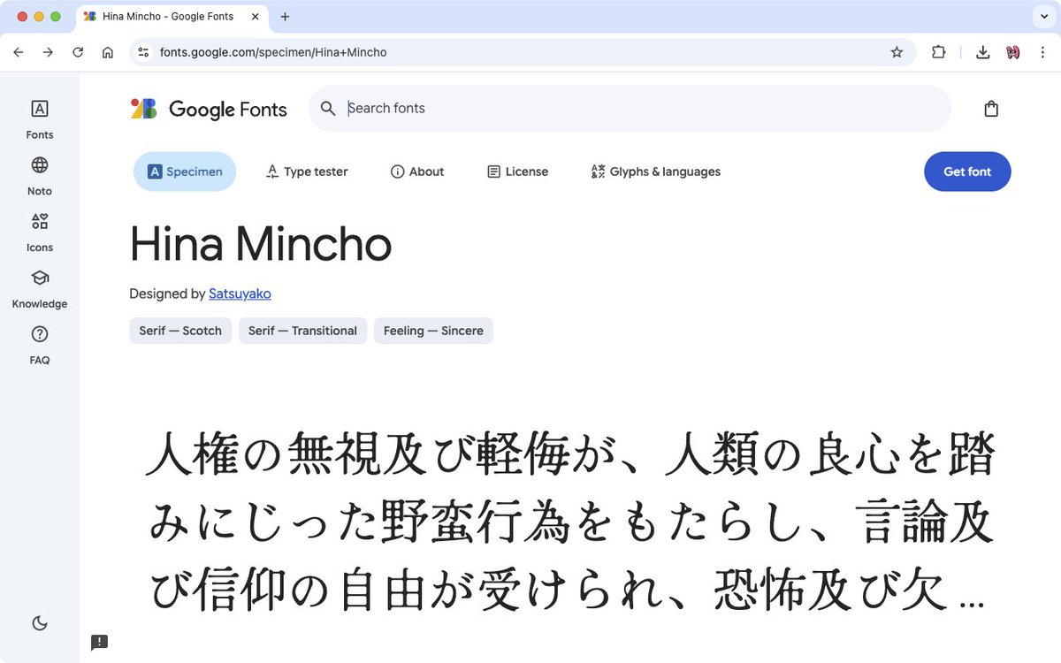Toggle dark mode moon icon
Image resolution: width=1061 pixels, height=663 pixels.
[x=39, y=623]
